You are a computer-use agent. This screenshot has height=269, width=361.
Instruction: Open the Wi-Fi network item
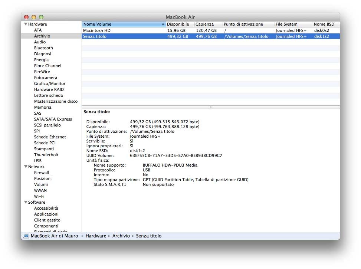tap(40, 196)
